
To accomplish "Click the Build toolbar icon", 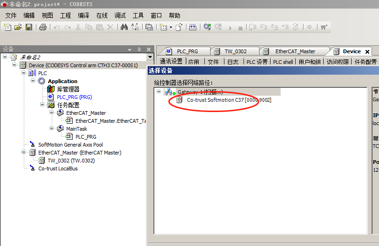I will click(x=193, y=27).
